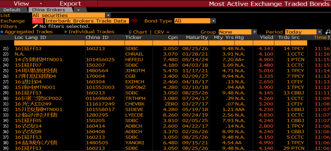Click the CHRAIL ticker cell
Screen dimensions: 331x151
pyautogui.click(x=134, y=54)
